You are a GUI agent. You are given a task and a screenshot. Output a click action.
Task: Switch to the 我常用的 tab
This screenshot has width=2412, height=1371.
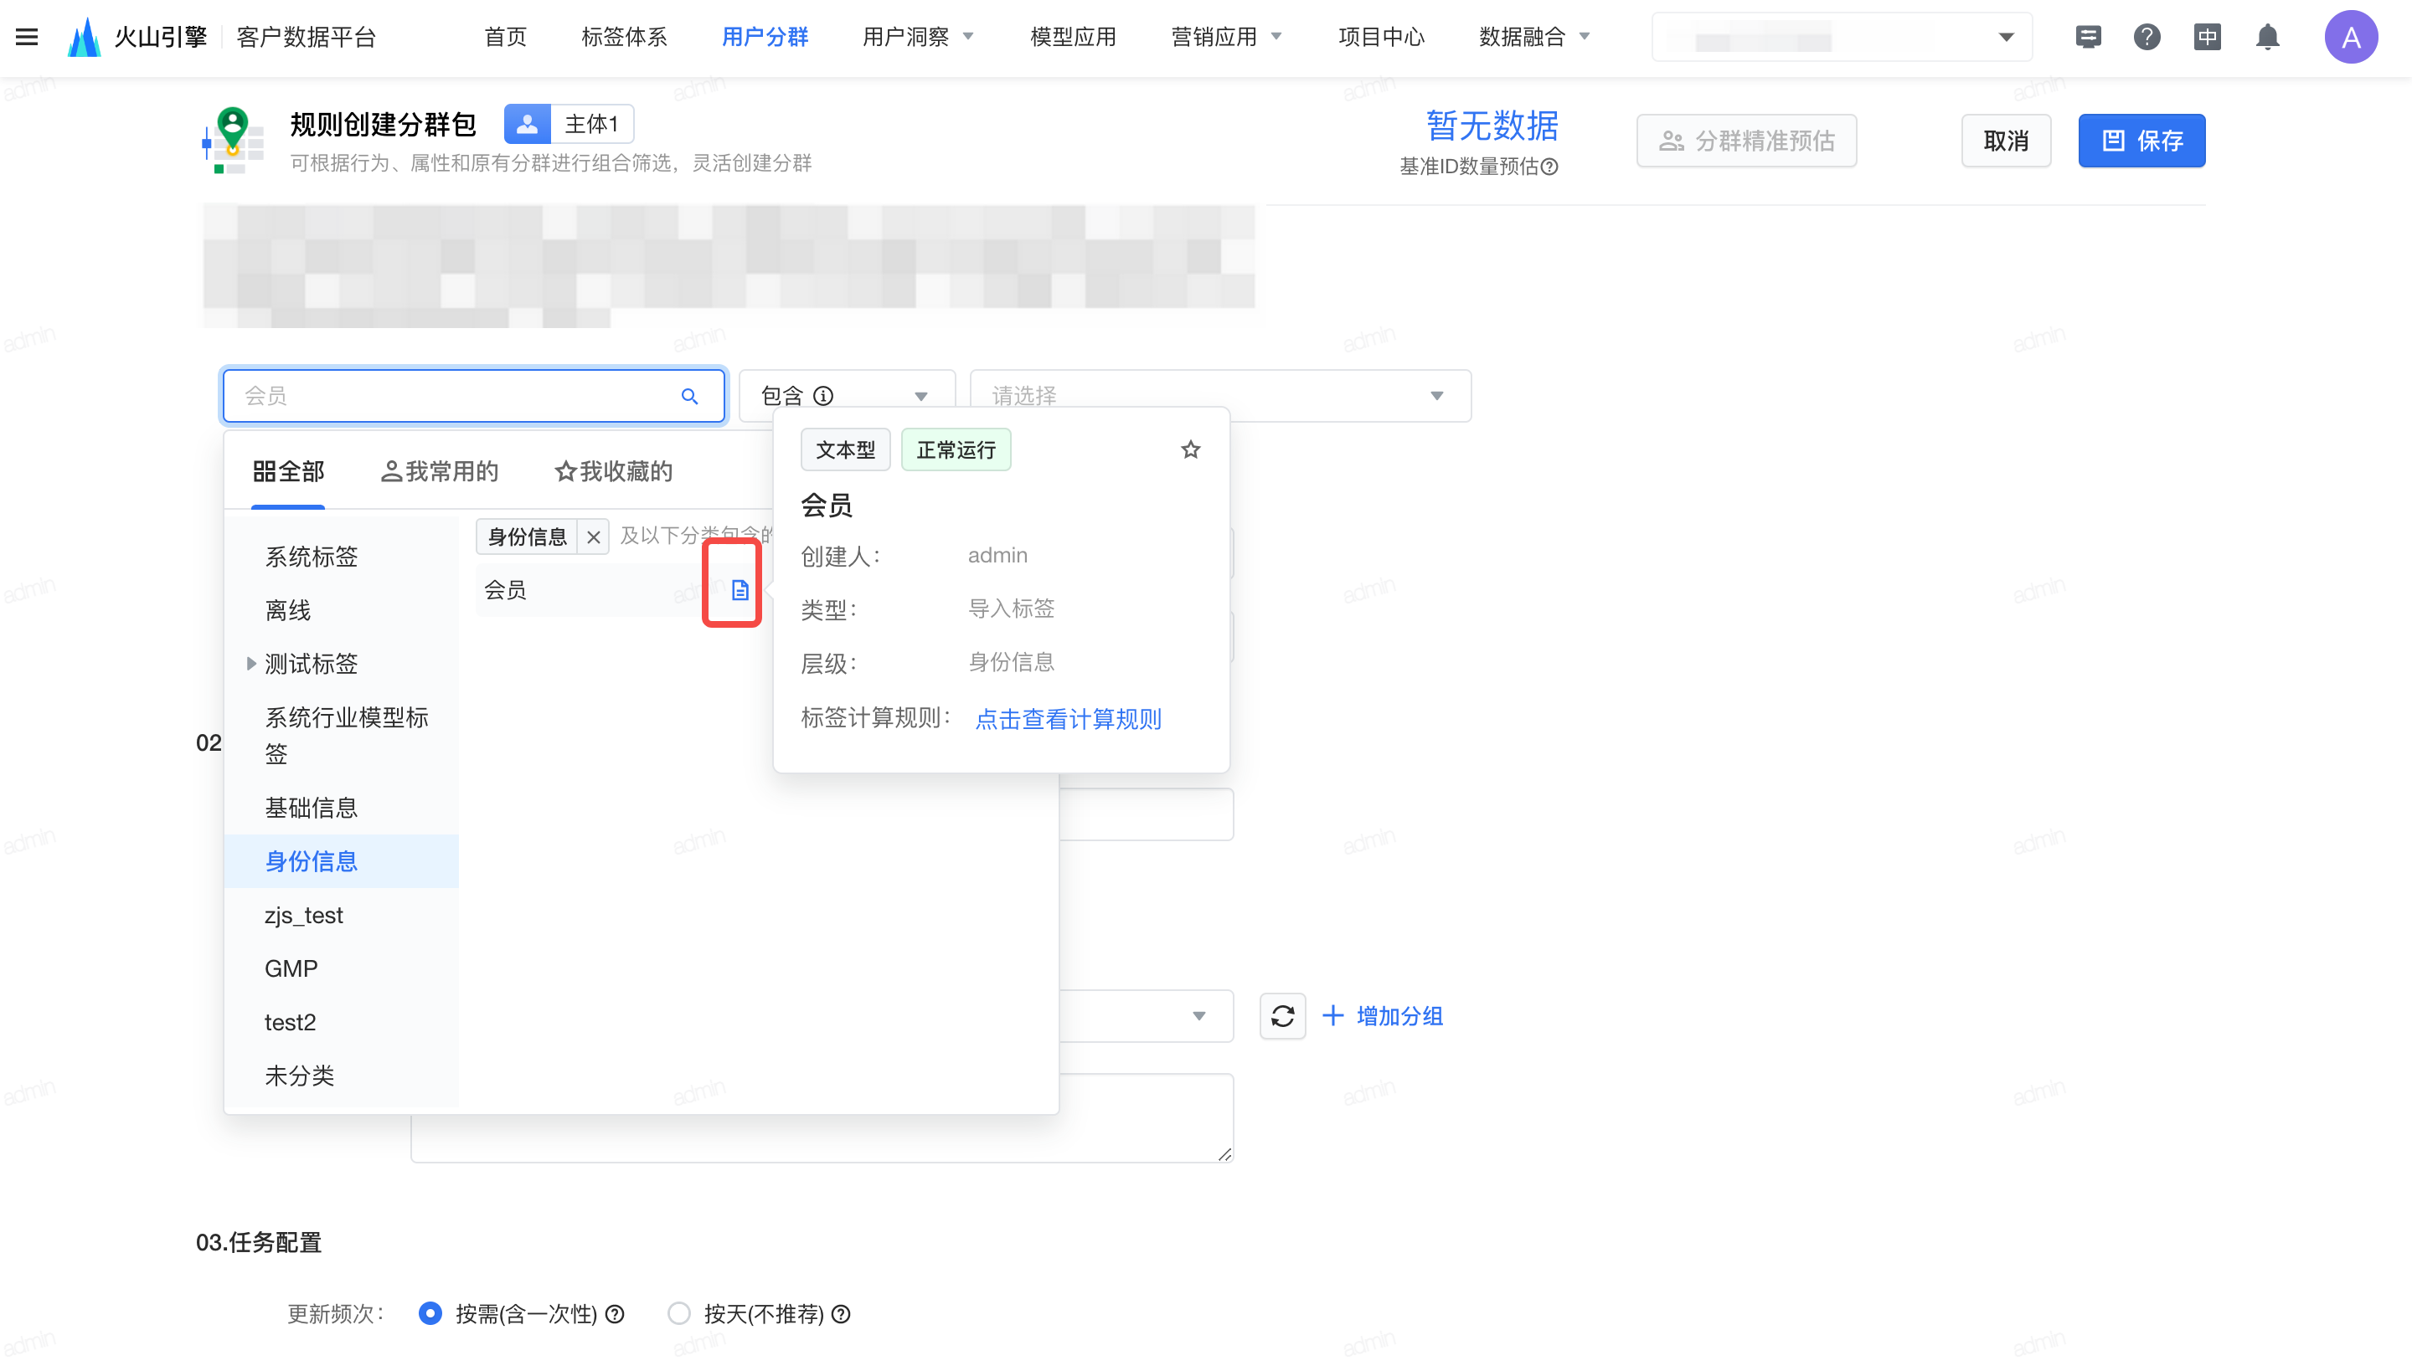click(x=439, y=472)
